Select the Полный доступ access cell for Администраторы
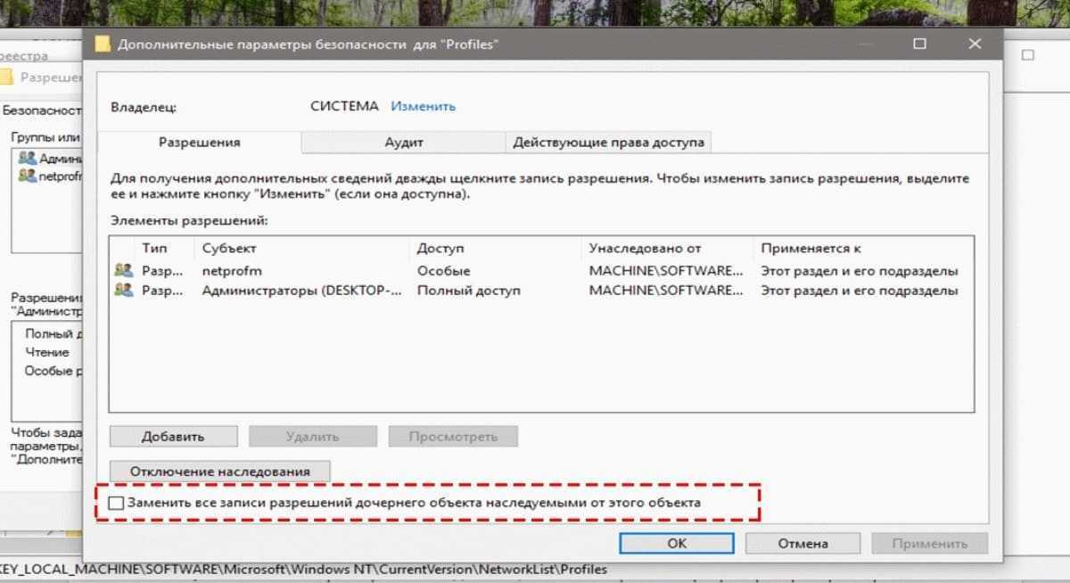Viewport: 1070px width, 583px height. point(469,291)
